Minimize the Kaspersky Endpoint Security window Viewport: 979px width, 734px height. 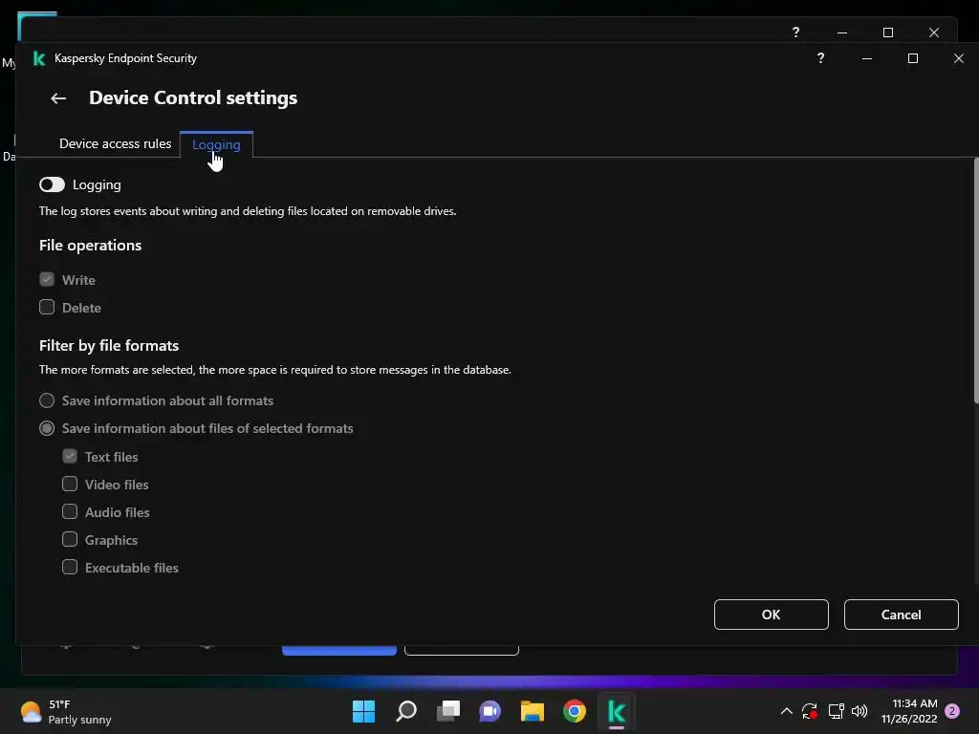[x=866, y=58]
